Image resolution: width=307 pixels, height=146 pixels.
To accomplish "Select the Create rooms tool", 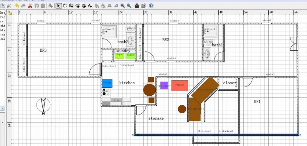I will [x=77, y=5].
